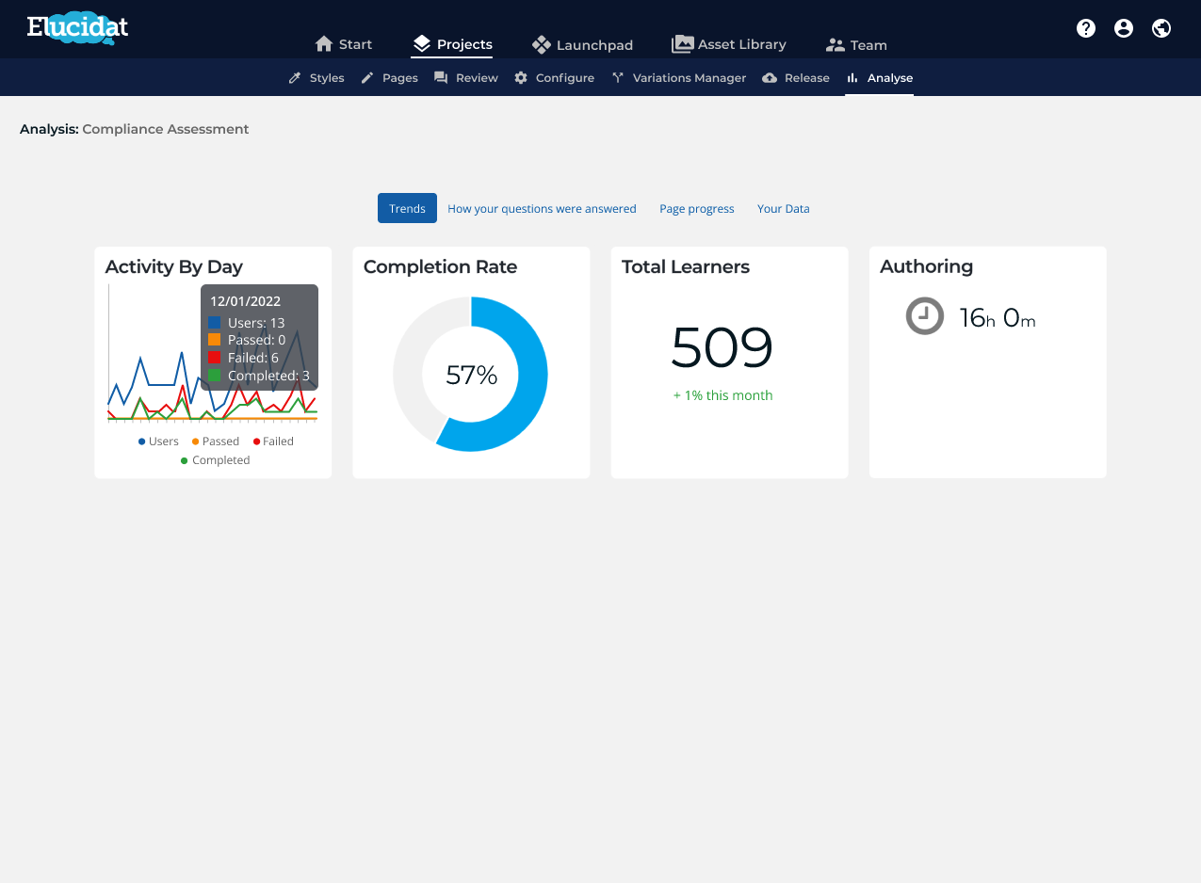Toggle the Users legend series

point(158,441)
